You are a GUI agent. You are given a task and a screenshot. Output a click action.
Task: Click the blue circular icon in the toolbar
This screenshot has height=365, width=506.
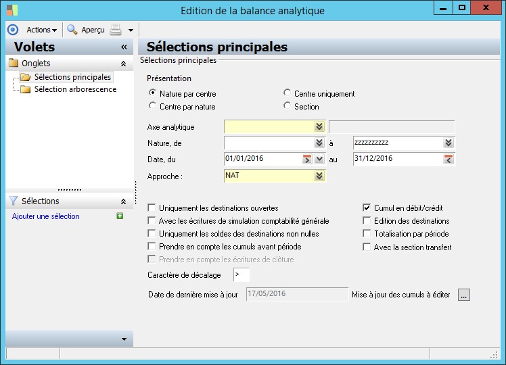pyautogui.click(x=12, y=30)
